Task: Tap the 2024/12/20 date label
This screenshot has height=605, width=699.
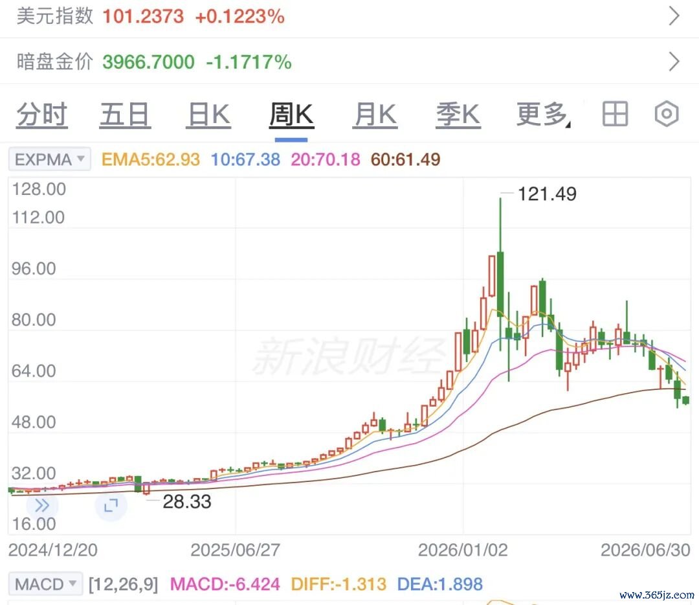Action: tap(52, 550)
